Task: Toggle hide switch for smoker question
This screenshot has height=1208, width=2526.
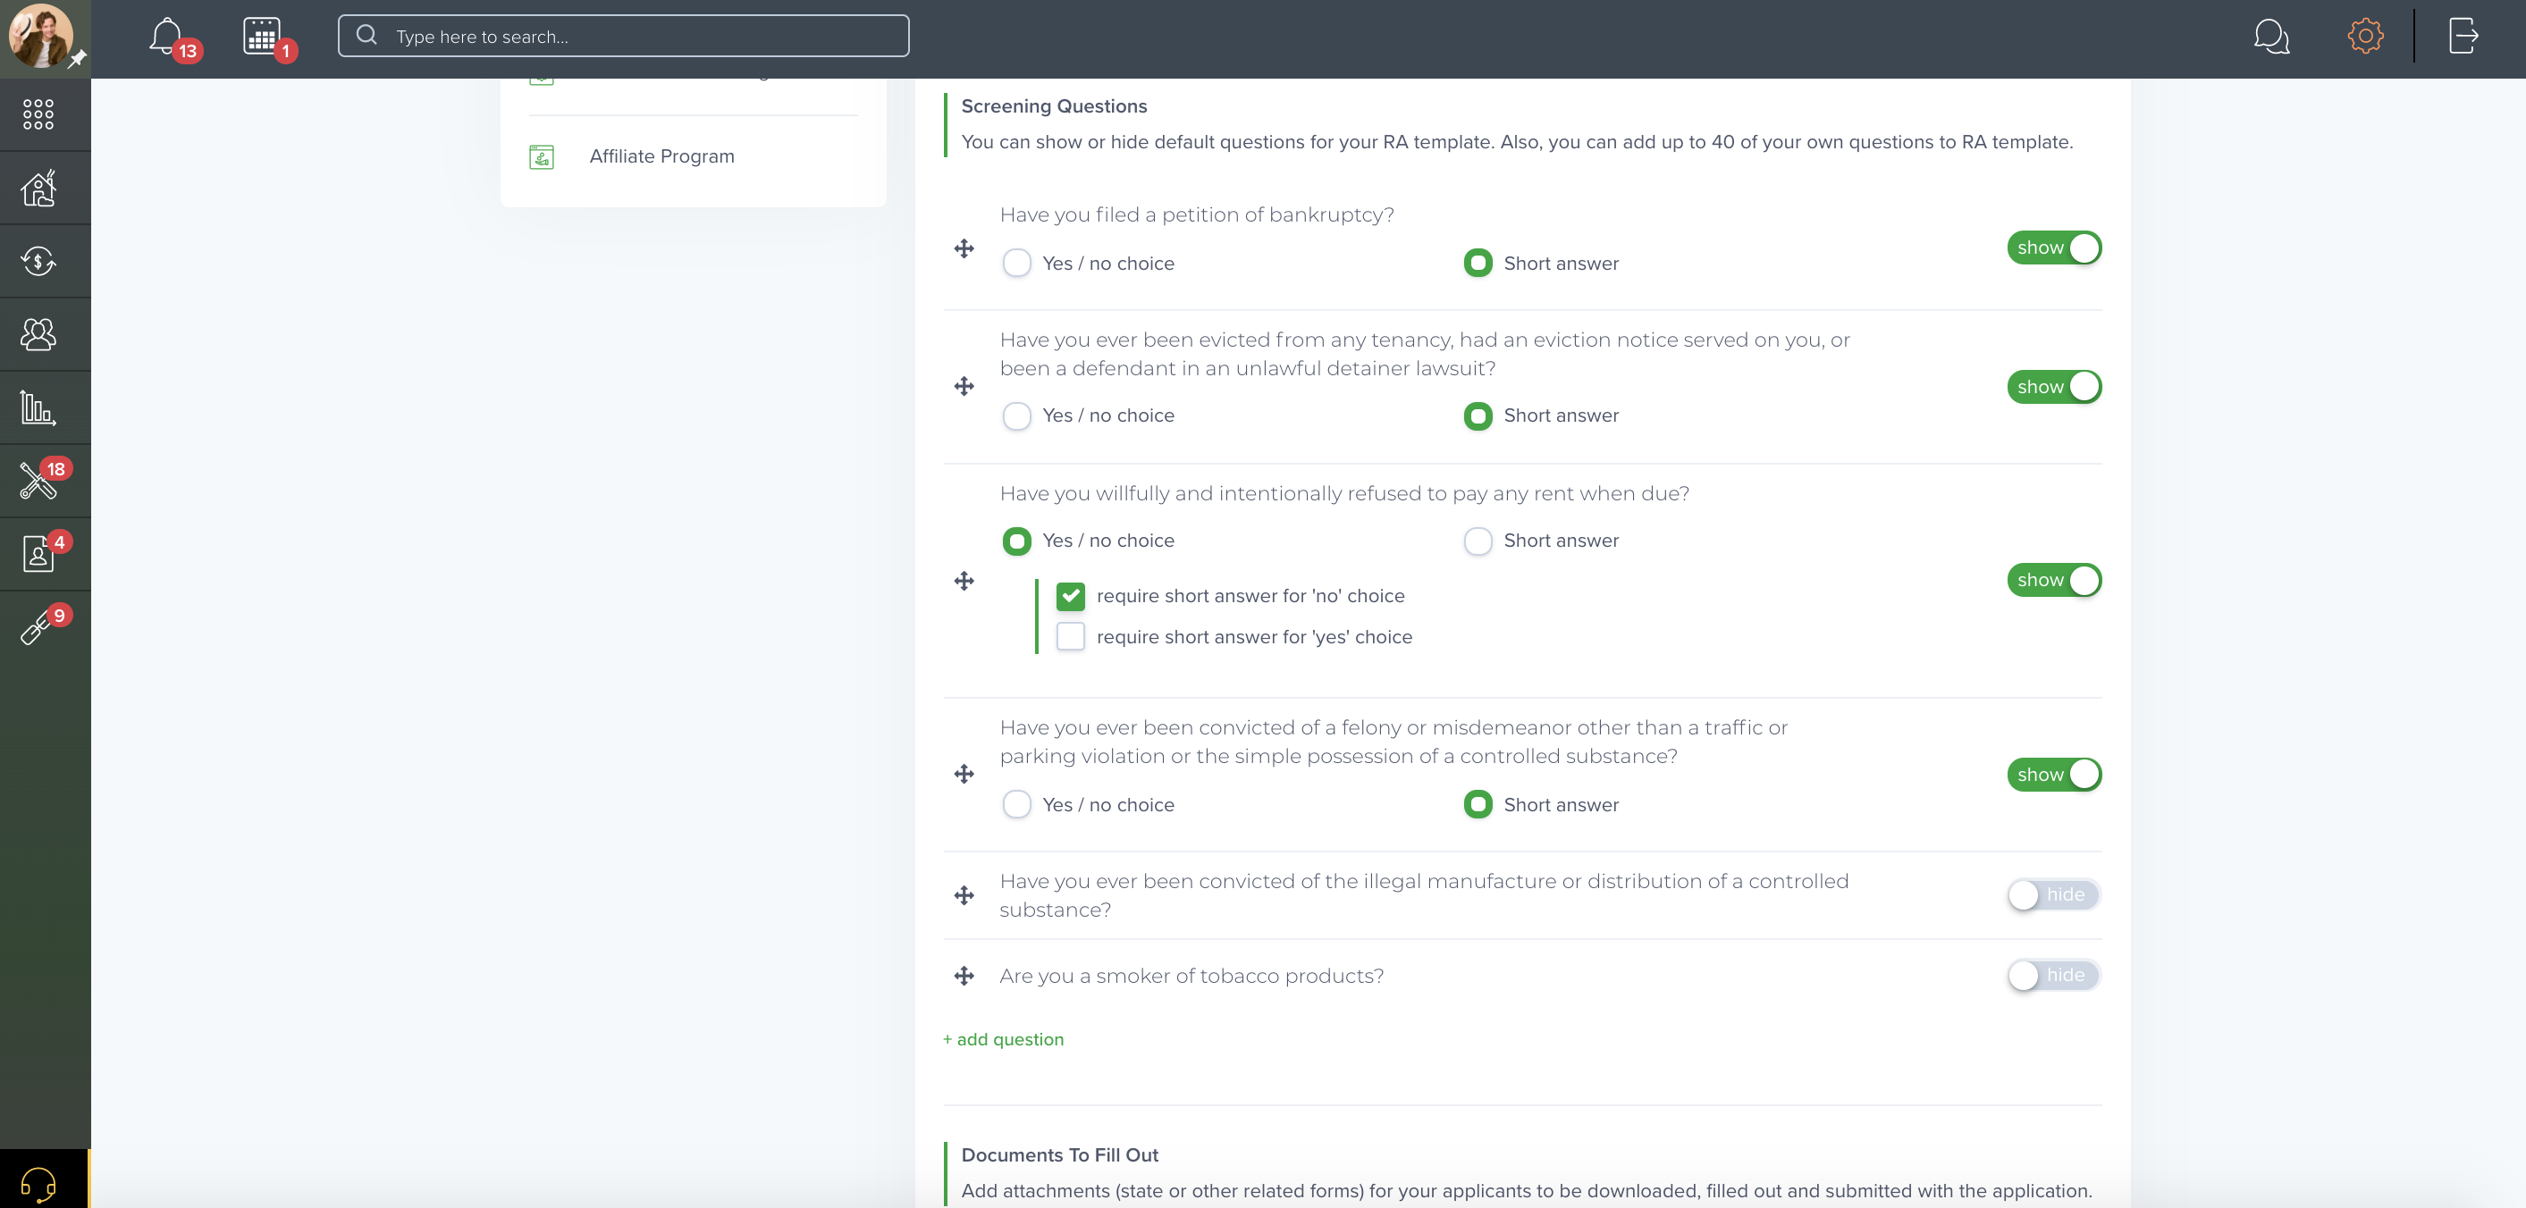Action: tap(2054, 975)
